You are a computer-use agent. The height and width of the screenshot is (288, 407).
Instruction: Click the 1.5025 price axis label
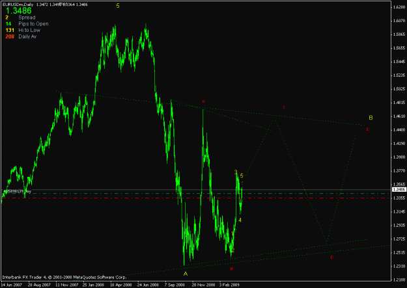click(x=399, y=89)
